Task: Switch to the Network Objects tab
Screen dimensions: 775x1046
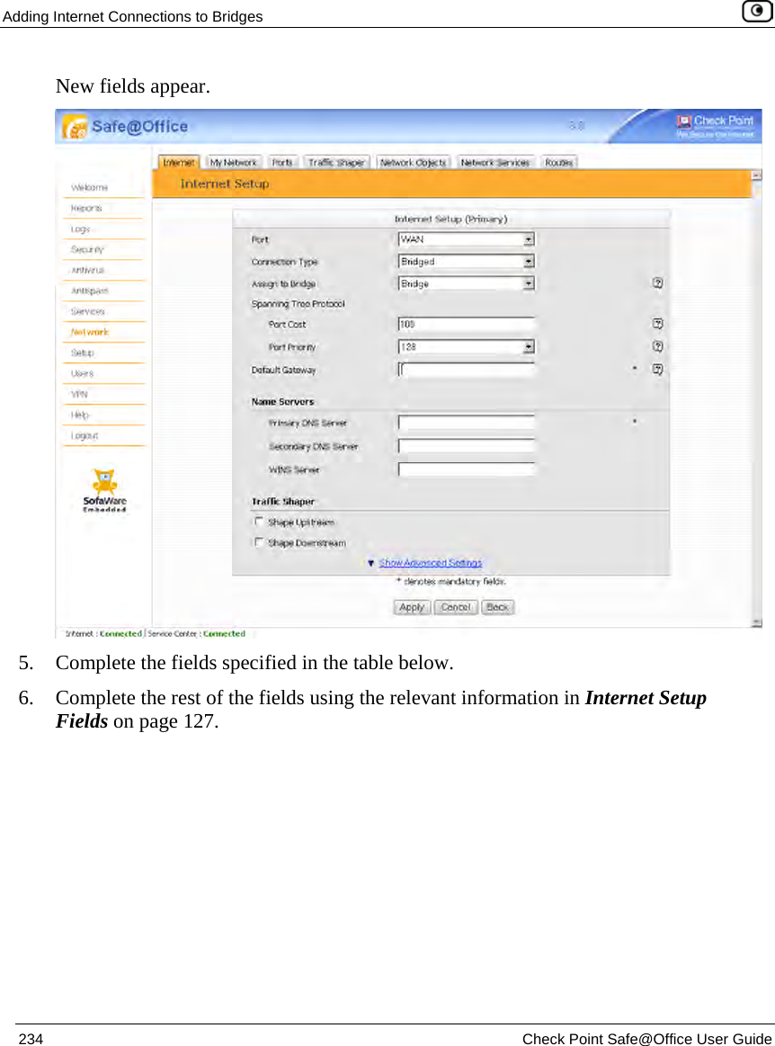Action: click(x=413, y=162)
